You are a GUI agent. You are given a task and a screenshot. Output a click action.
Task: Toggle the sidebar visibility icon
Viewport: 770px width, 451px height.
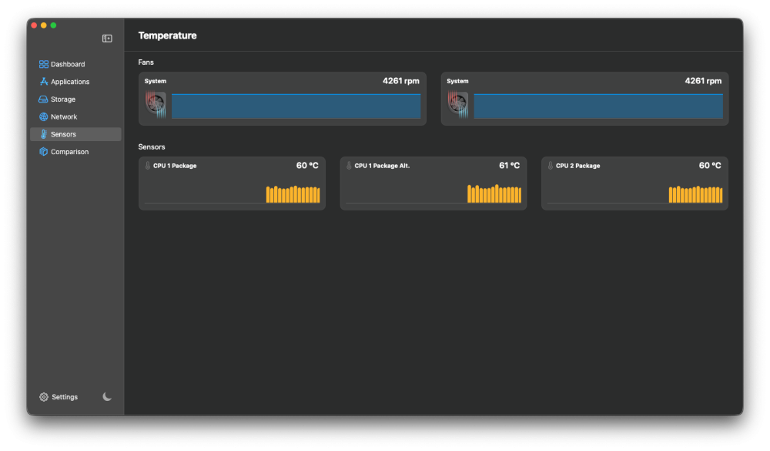pos(107,39)
